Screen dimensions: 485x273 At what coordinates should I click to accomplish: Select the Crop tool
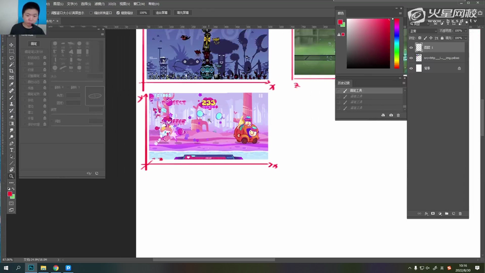pyautogui.click(x=11, y=71)
